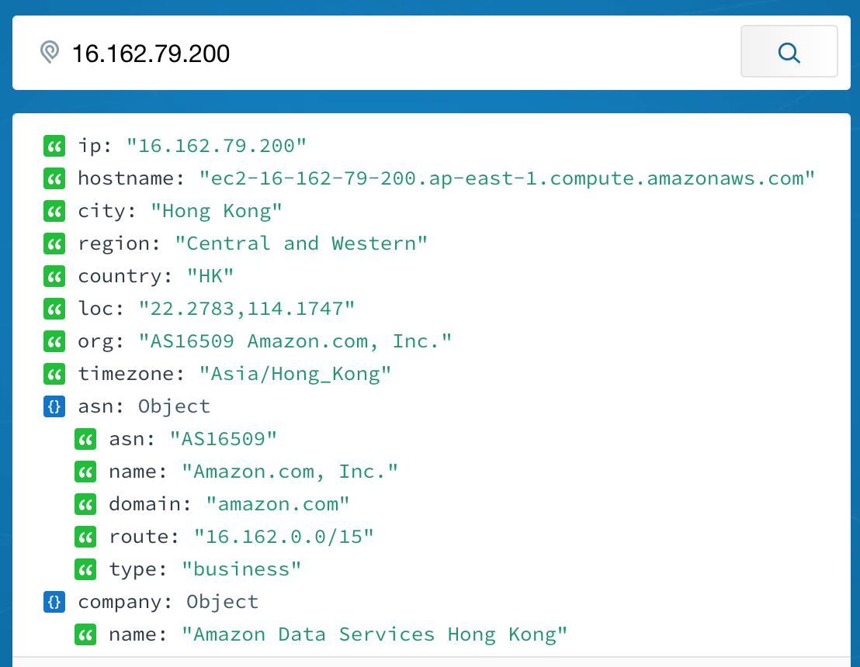Screen dimensions: 860x667
Task: Select the ip value "16.162.79.200"
Action: pos(216,146)
